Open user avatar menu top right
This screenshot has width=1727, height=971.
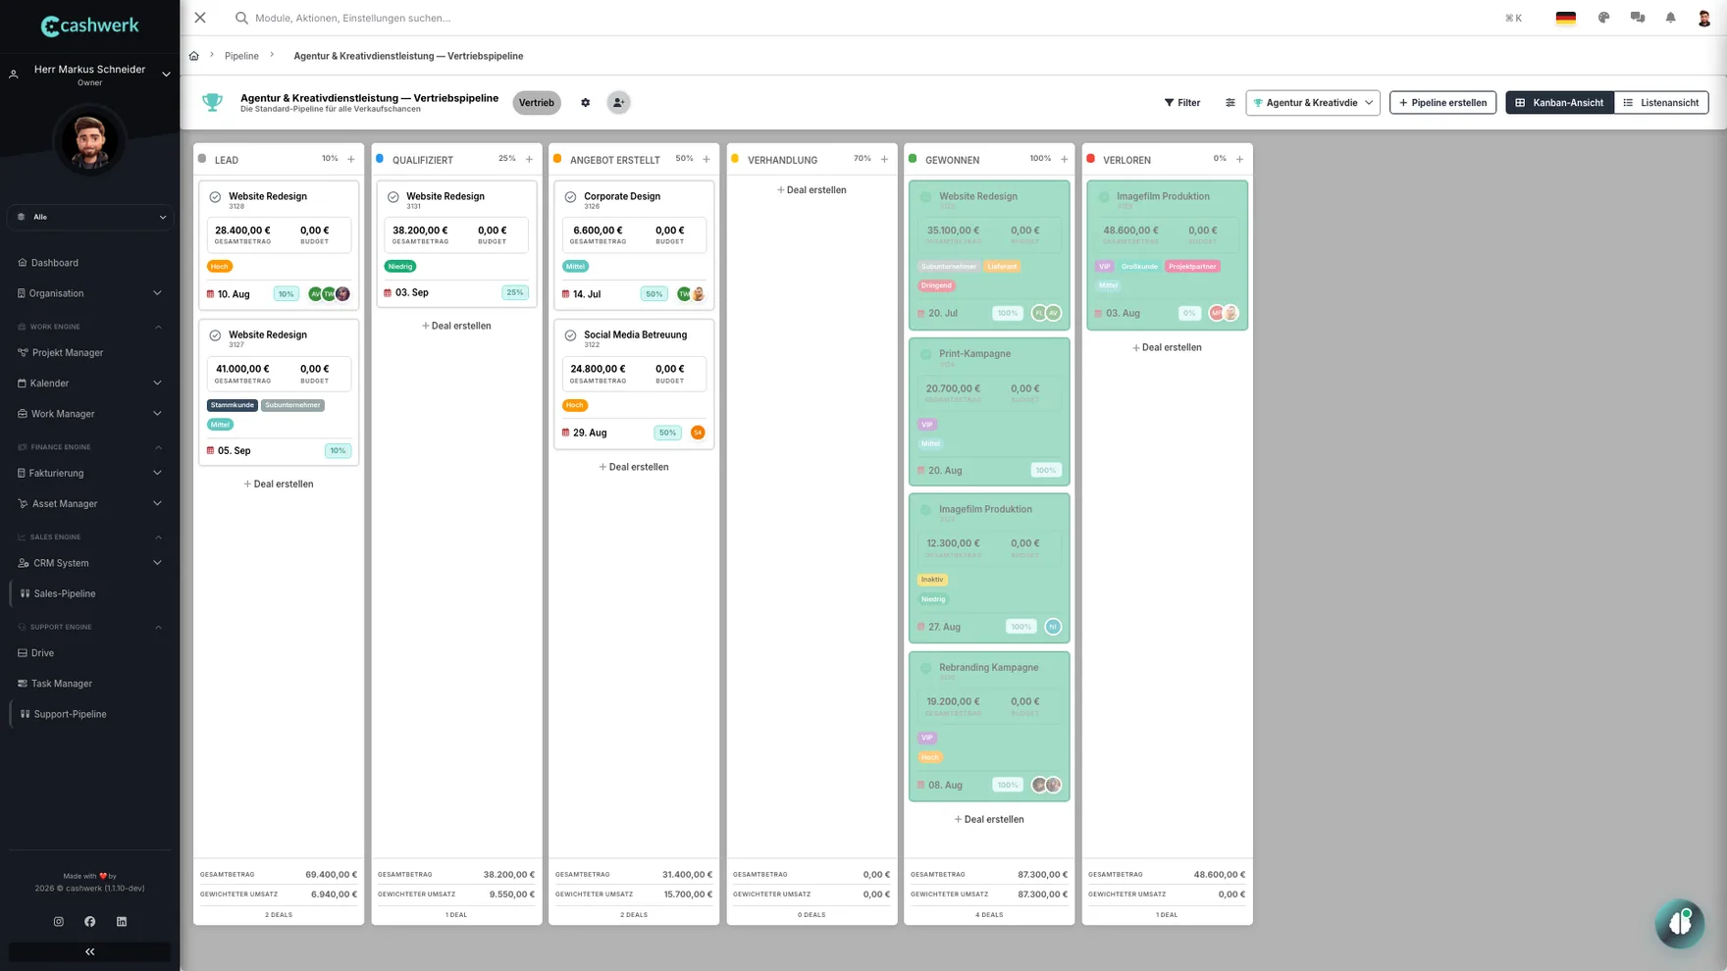(1704, 18)
